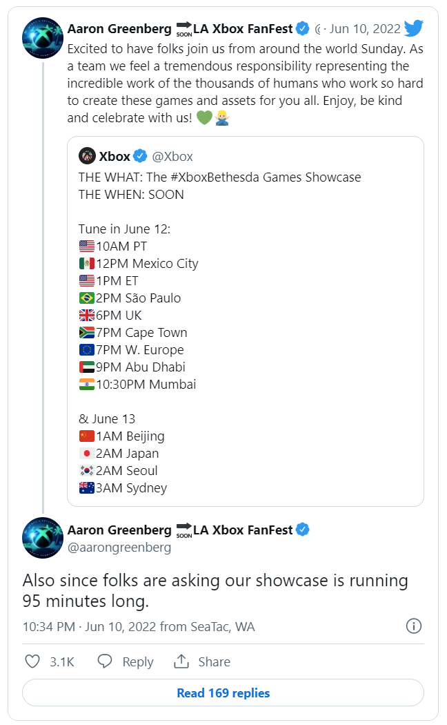
Task: Click verified badge on bottom tweet author
Action: coord(303,530)
